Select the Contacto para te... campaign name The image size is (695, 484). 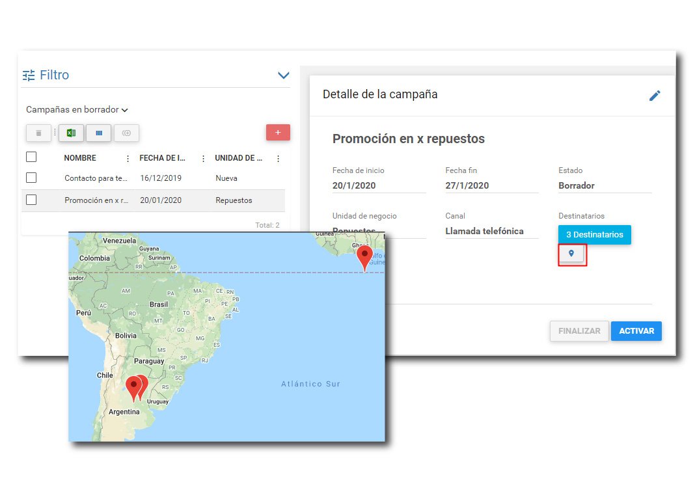96,178
